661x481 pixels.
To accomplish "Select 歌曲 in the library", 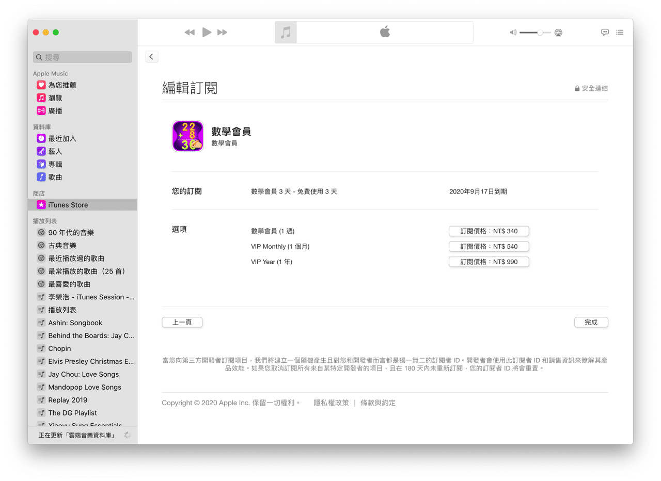I will (x=83, y=177).
